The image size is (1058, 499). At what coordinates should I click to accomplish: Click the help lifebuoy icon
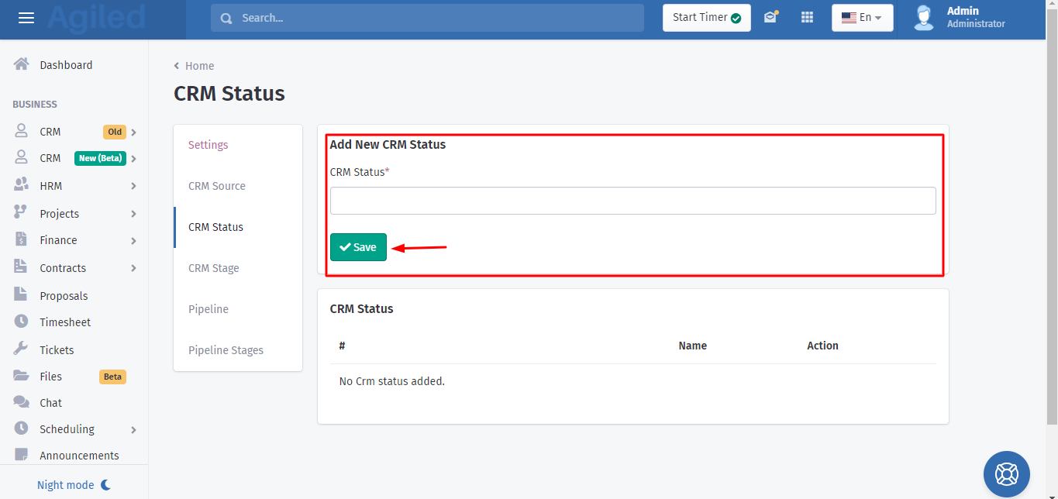1006,473
